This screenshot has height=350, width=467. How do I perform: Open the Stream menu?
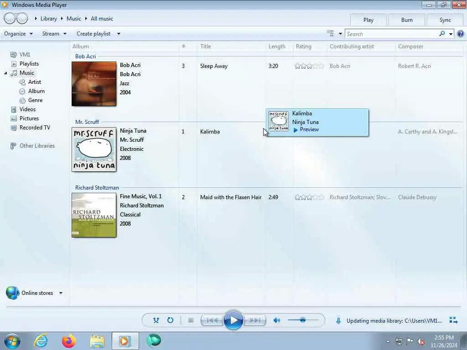tap(54, 34)
